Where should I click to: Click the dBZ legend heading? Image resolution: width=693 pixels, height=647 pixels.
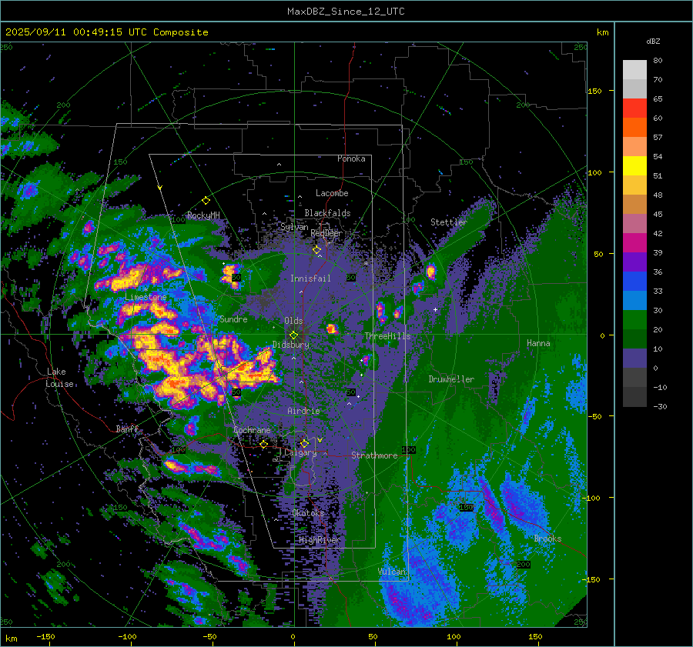(x=653, y=42)
